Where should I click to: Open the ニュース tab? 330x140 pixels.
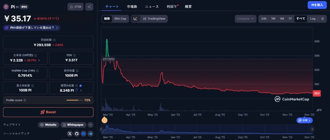click(152, 7)
